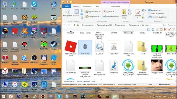The height and width of the screenshot is (99, 177).
Task: Click Обратить выделение
Action: point(158,17)
